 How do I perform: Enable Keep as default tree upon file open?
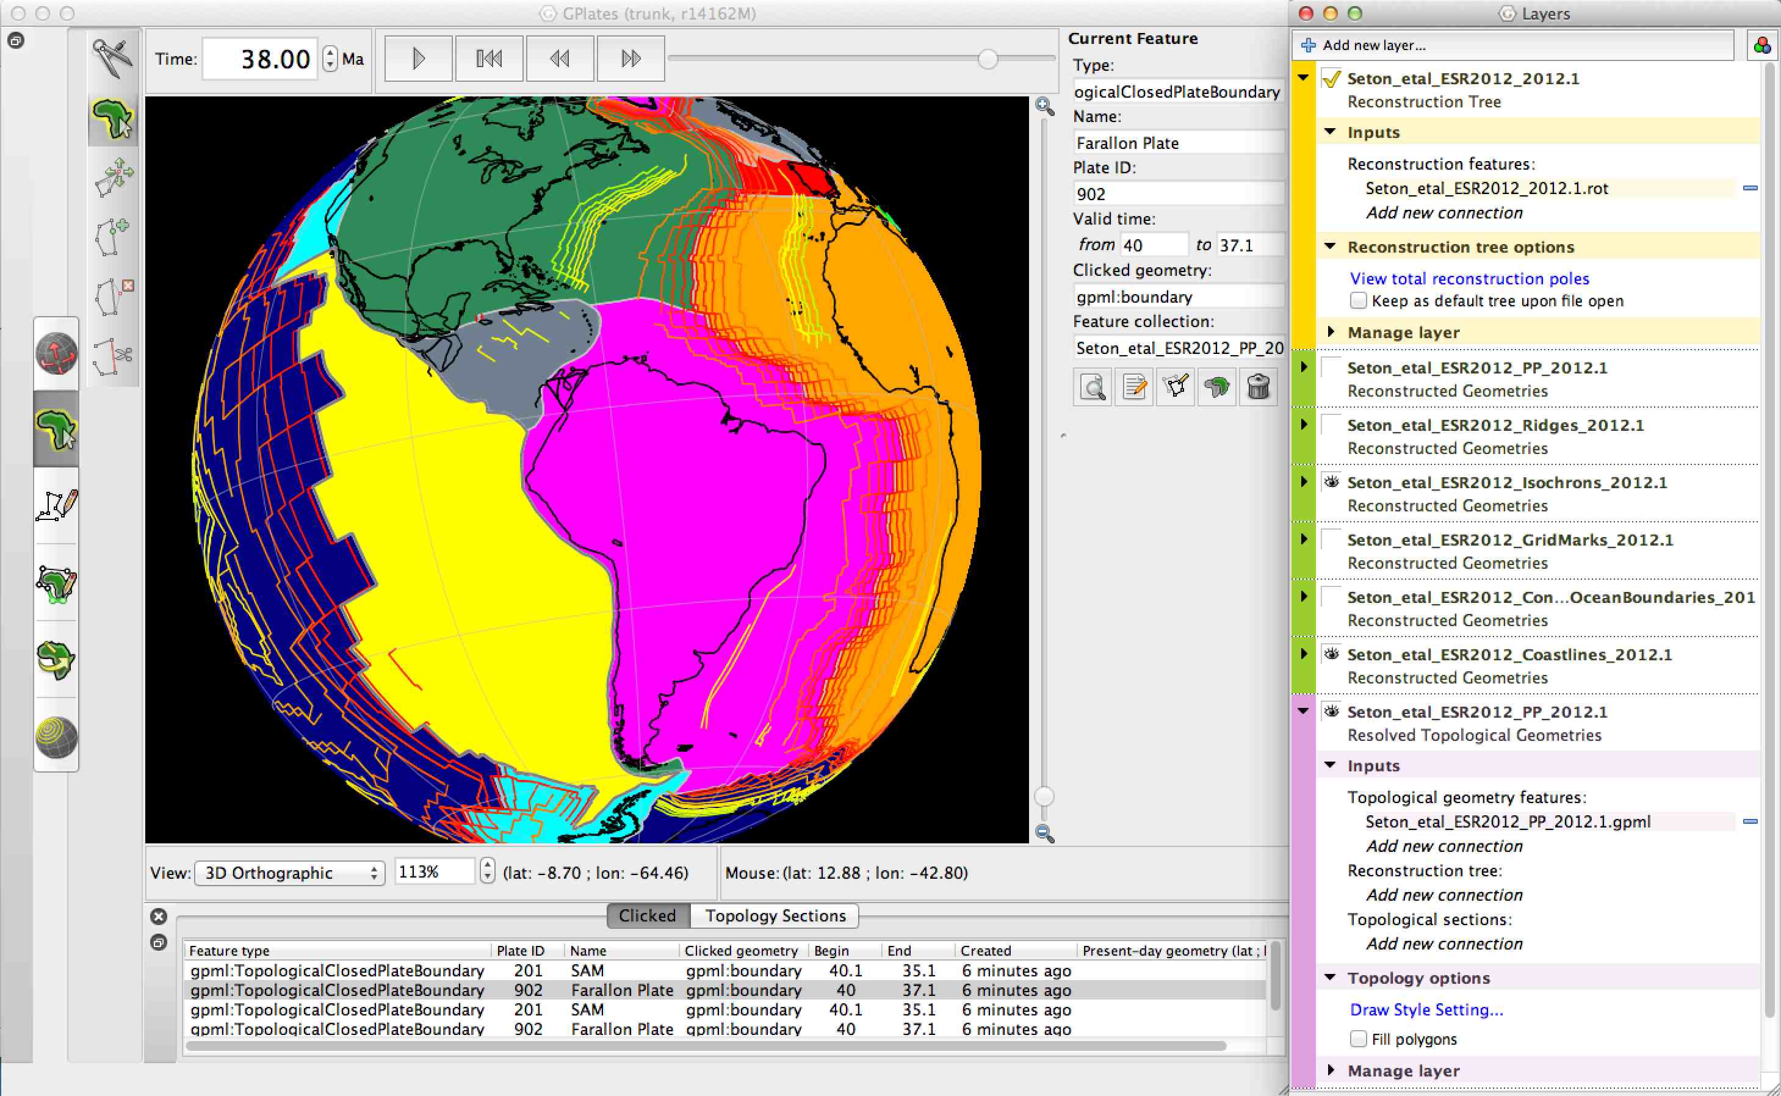pyautogui.click(x=1359, y=301)
